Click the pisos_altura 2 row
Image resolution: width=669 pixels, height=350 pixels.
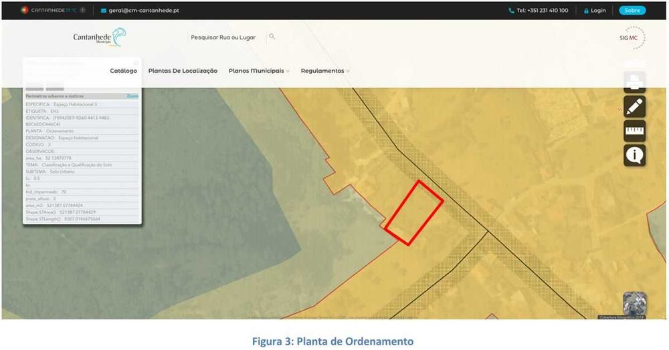(x=82, y=199)
